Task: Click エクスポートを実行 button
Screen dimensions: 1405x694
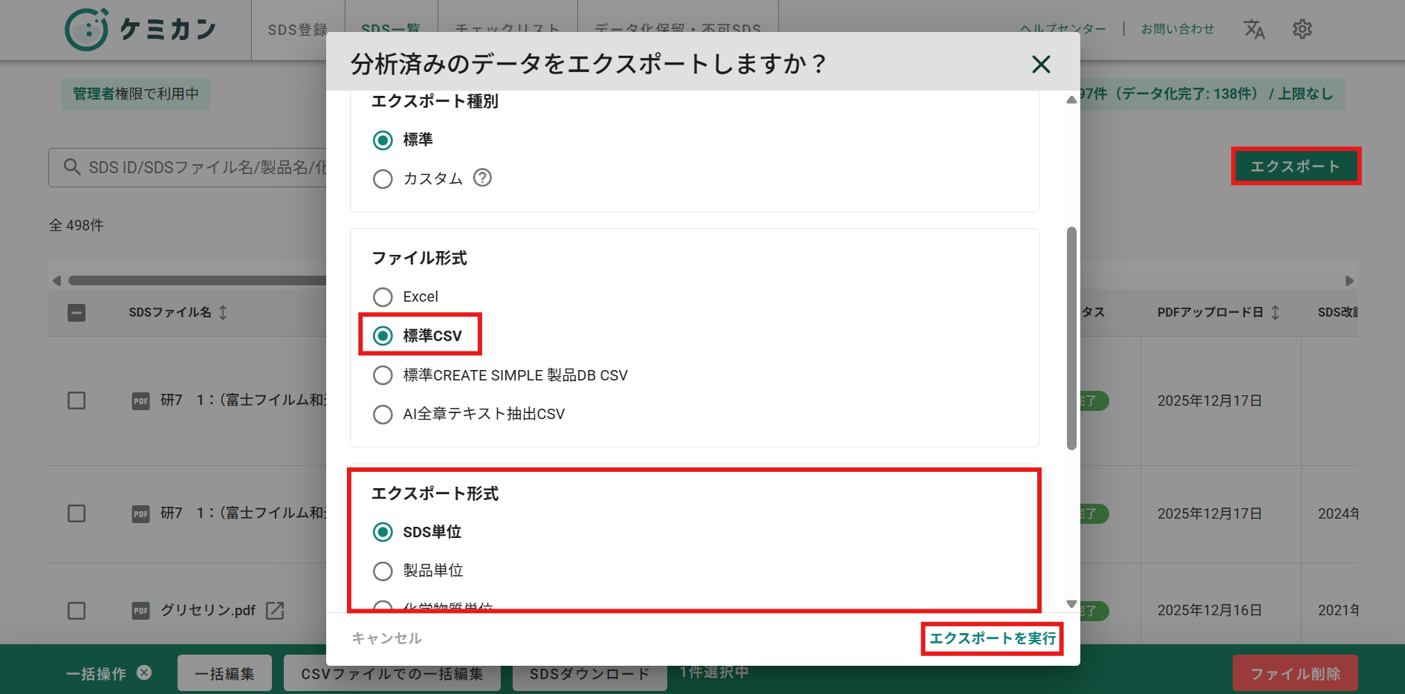Action: 993,638
